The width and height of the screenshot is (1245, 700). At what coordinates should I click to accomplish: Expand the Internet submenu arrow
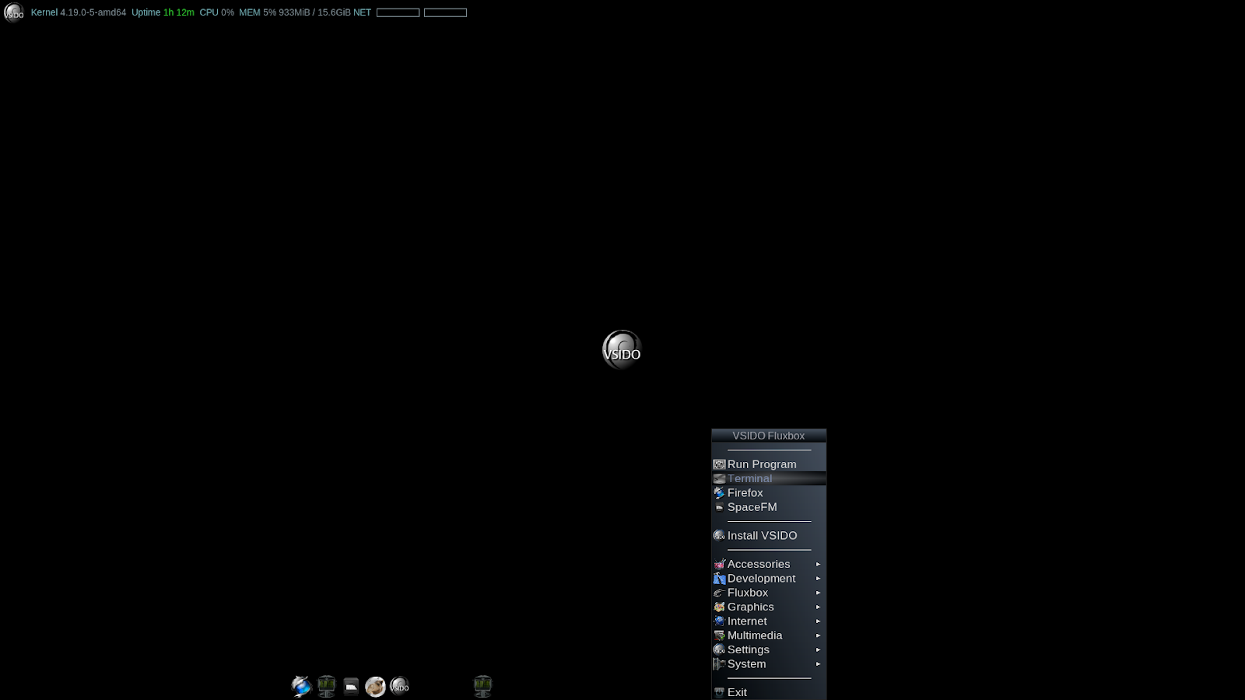(818, 621)
